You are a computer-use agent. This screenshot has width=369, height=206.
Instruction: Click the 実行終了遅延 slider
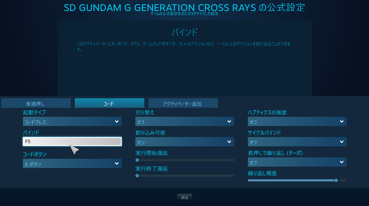coord(185,176)
